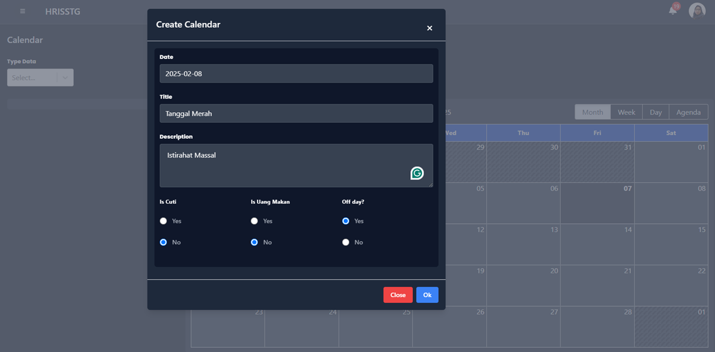Select No for Off day
Screen dimensions: 715x352
click(x=346, y=242)
